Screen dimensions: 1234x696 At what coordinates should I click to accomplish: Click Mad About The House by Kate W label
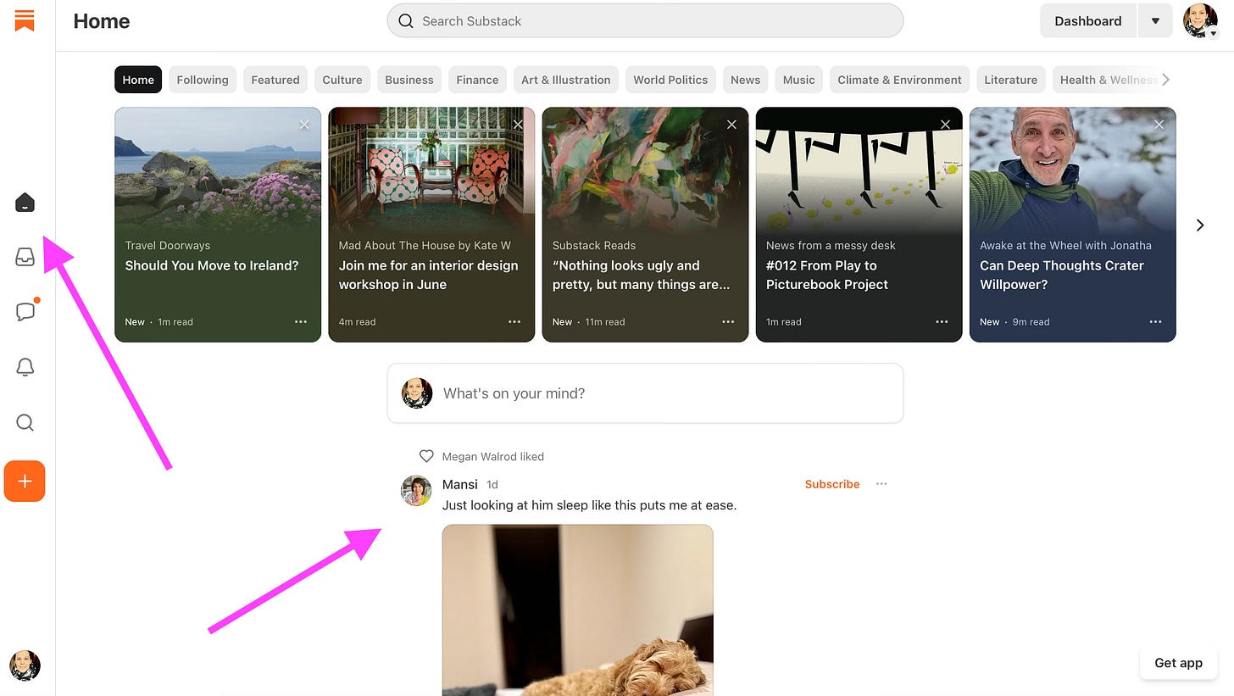tap(425, 245)
